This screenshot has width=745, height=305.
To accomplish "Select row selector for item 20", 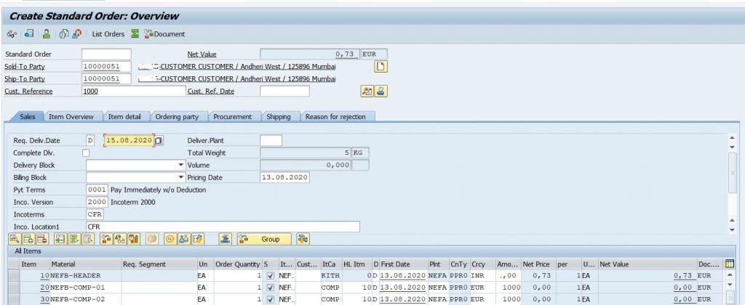I will (14, 288).
